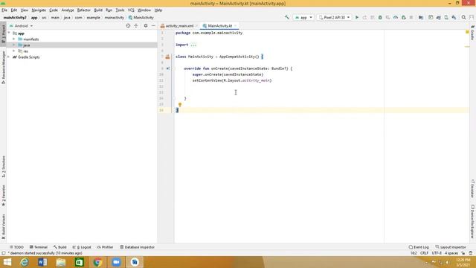Open Google Chrome from the taskbar
Image resolution: width=476 pixels, height=268 pixels.
[x=97, y=262]
